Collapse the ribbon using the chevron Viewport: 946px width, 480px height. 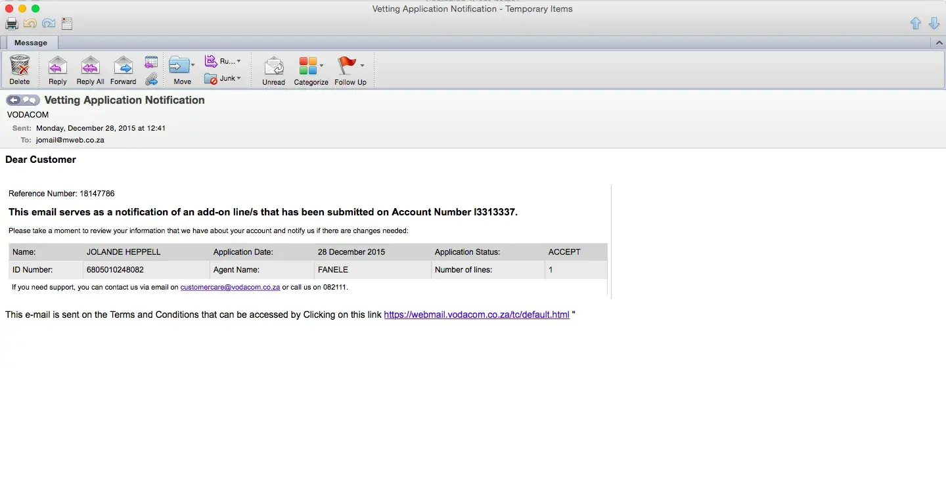[939, 43]
